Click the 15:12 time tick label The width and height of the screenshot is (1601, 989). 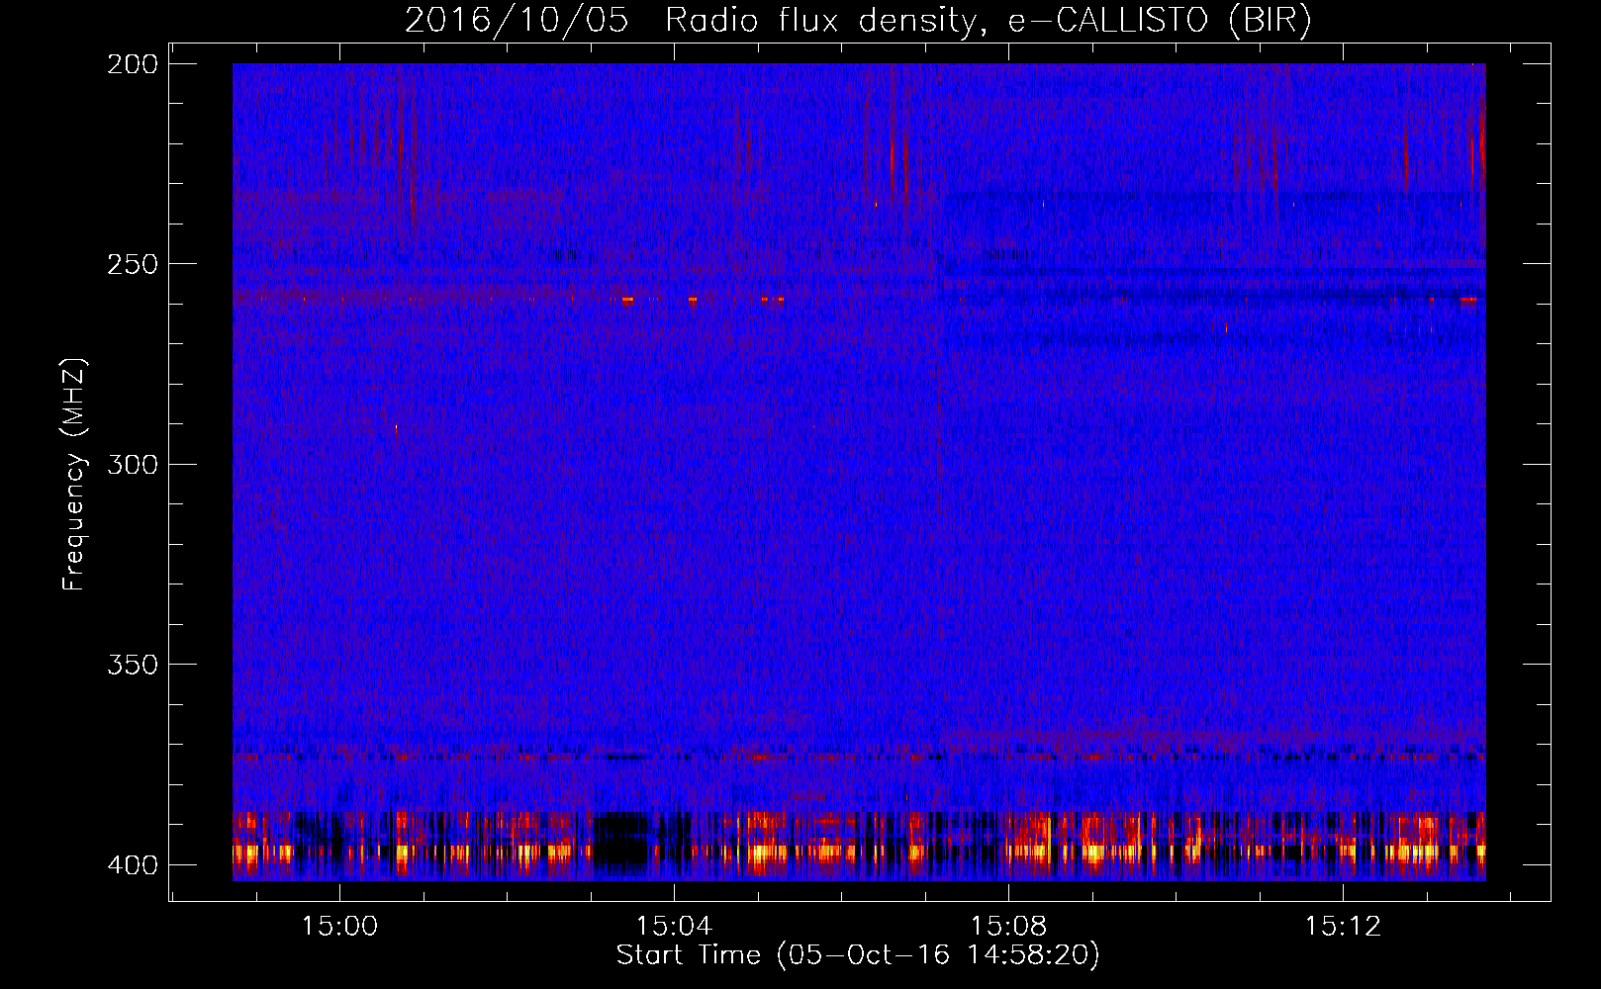click(1343, 927)
